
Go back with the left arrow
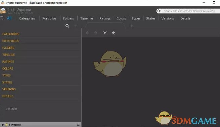point(88,33)
